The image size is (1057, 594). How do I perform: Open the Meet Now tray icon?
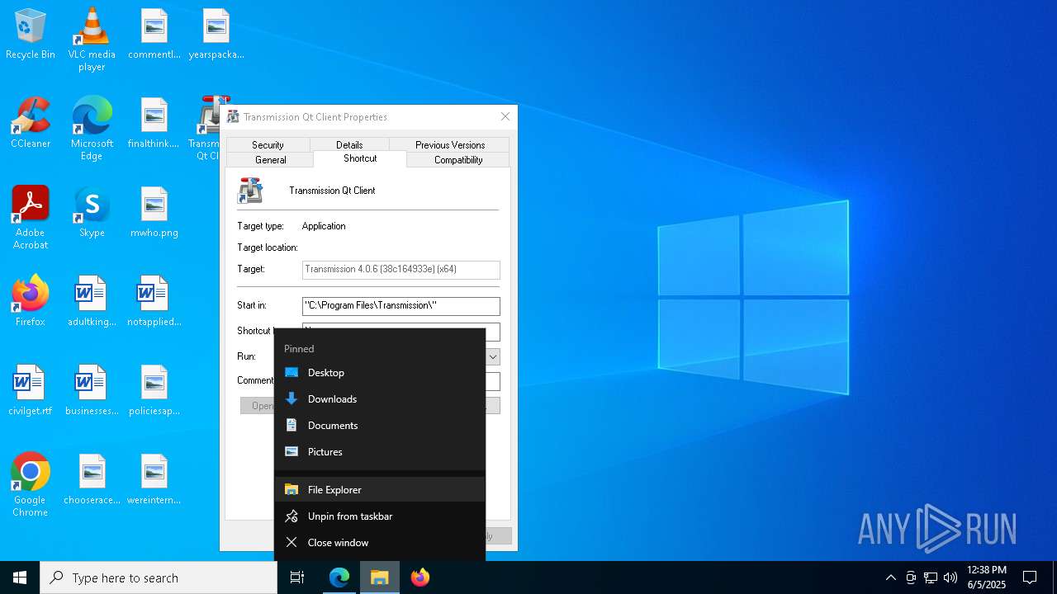pos(911,577)
